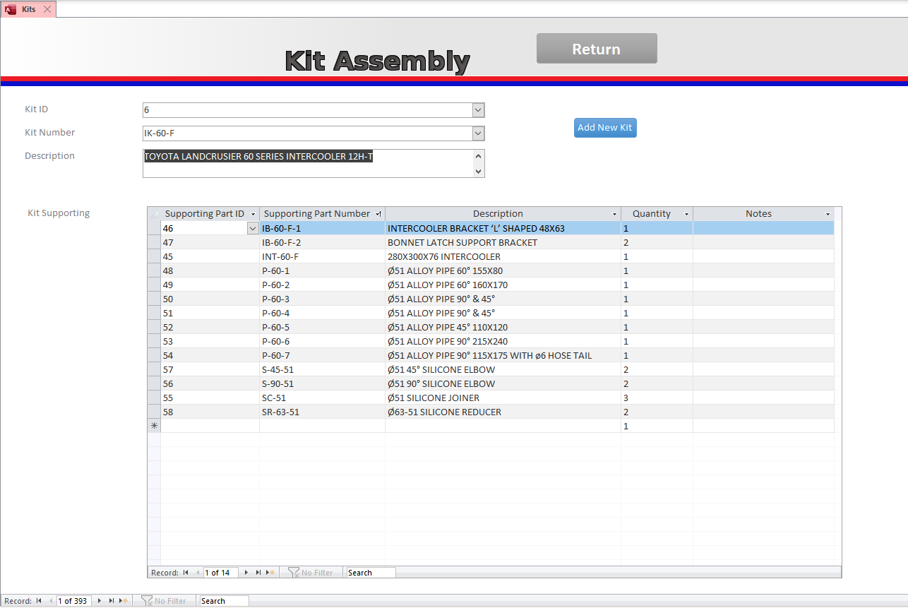This screenshot has height=608, width=908.
Task: Click description 'INTERCOOLER BRACKET ‘L’ SHAPED 48X63'
Action: (476, 228)
